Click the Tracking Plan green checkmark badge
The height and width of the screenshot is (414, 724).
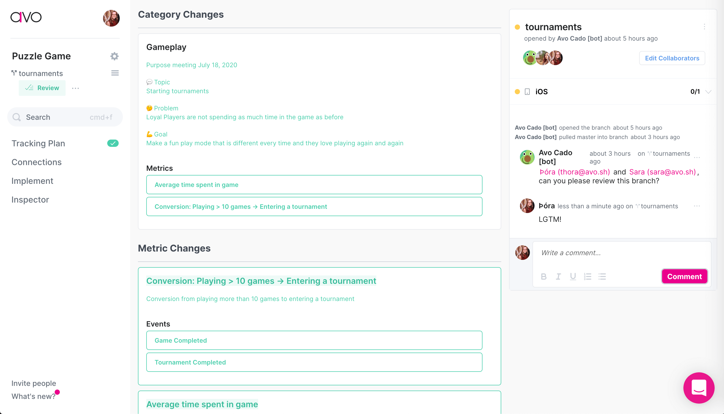pyautogui.click(x=113, y=143)
